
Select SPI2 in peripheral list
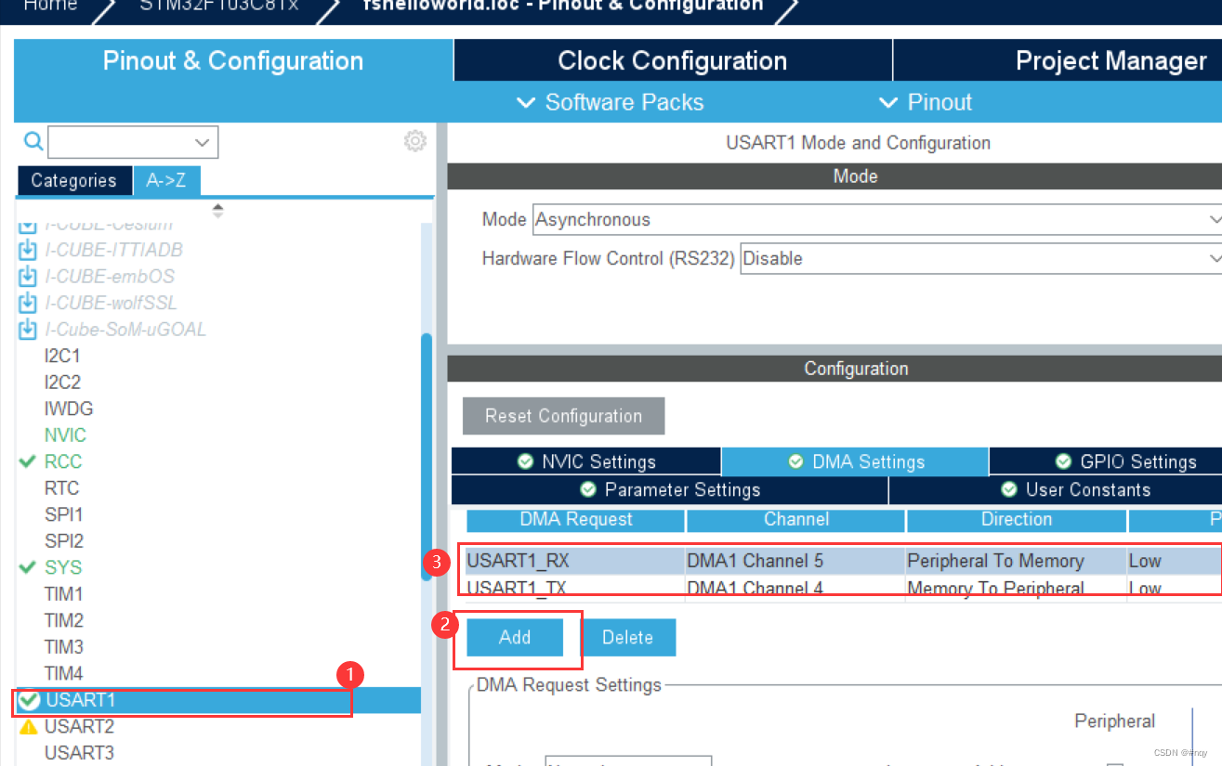[64, 540]
